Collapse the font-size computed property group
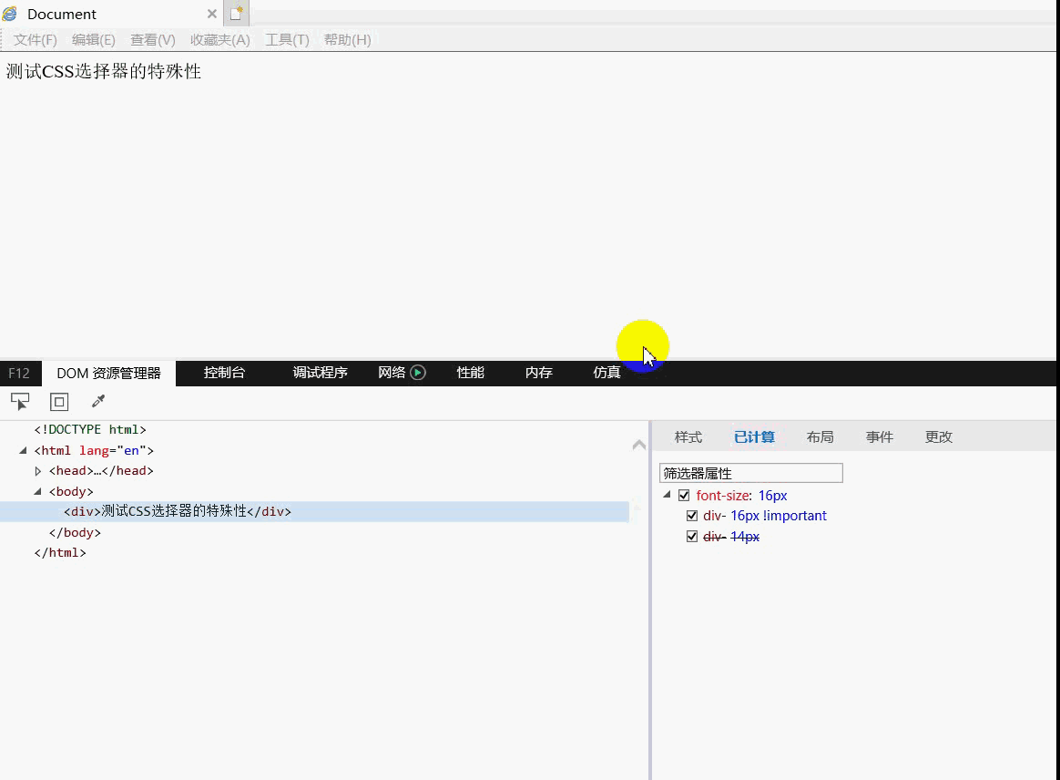The height and width of the screenshot is (780, 1060). [668, 495]
